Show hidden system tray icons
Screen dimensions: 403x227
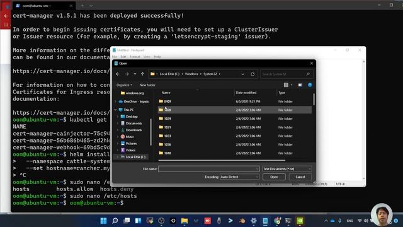tap(326, 221)
